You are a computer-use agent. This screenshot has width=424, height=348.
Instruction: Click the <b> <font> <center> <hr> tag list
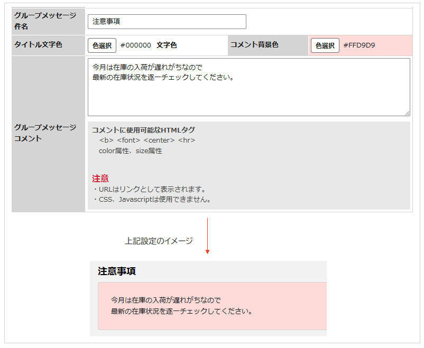point(147,140)
